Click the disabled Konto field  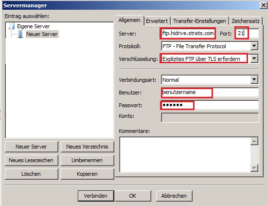[210, 117]
